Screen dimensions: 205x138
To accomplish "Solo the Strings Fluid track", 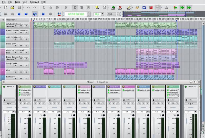I will pyautogui.click(x=26, y=66).
